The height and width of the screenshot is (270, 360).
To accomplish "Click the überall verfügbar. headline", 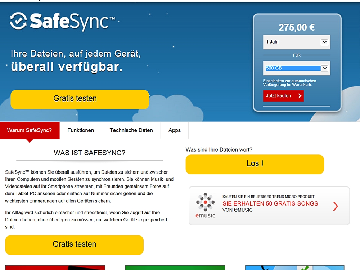I will click(x=67, y=67).
